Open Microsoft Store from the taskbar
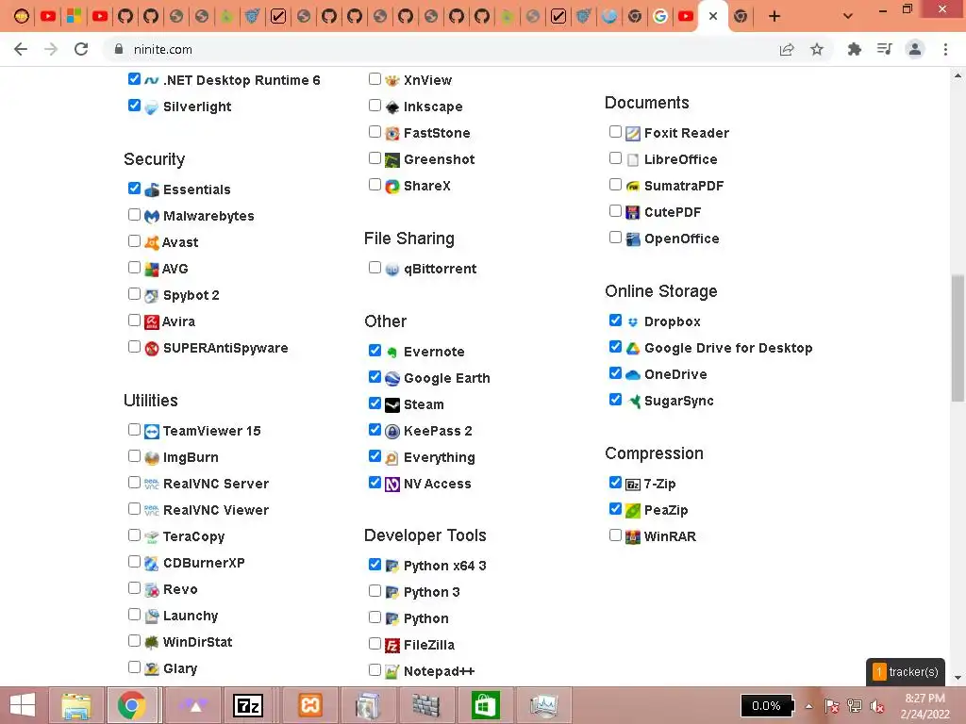The height and width of the screenshot is (724, 966). [485, 705]
